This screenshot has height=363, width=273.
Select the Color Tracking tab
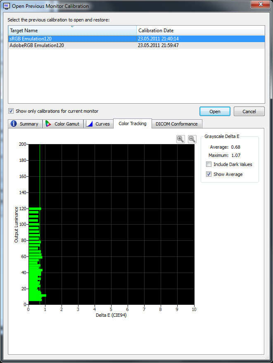[132, 123]
